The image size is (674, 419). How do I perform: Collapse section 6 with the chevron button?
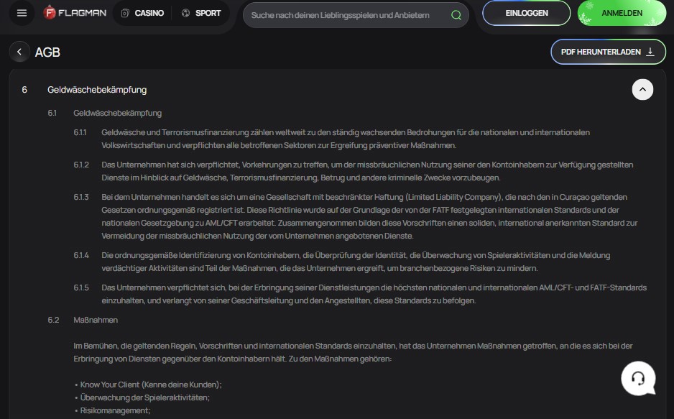point(642,89)
